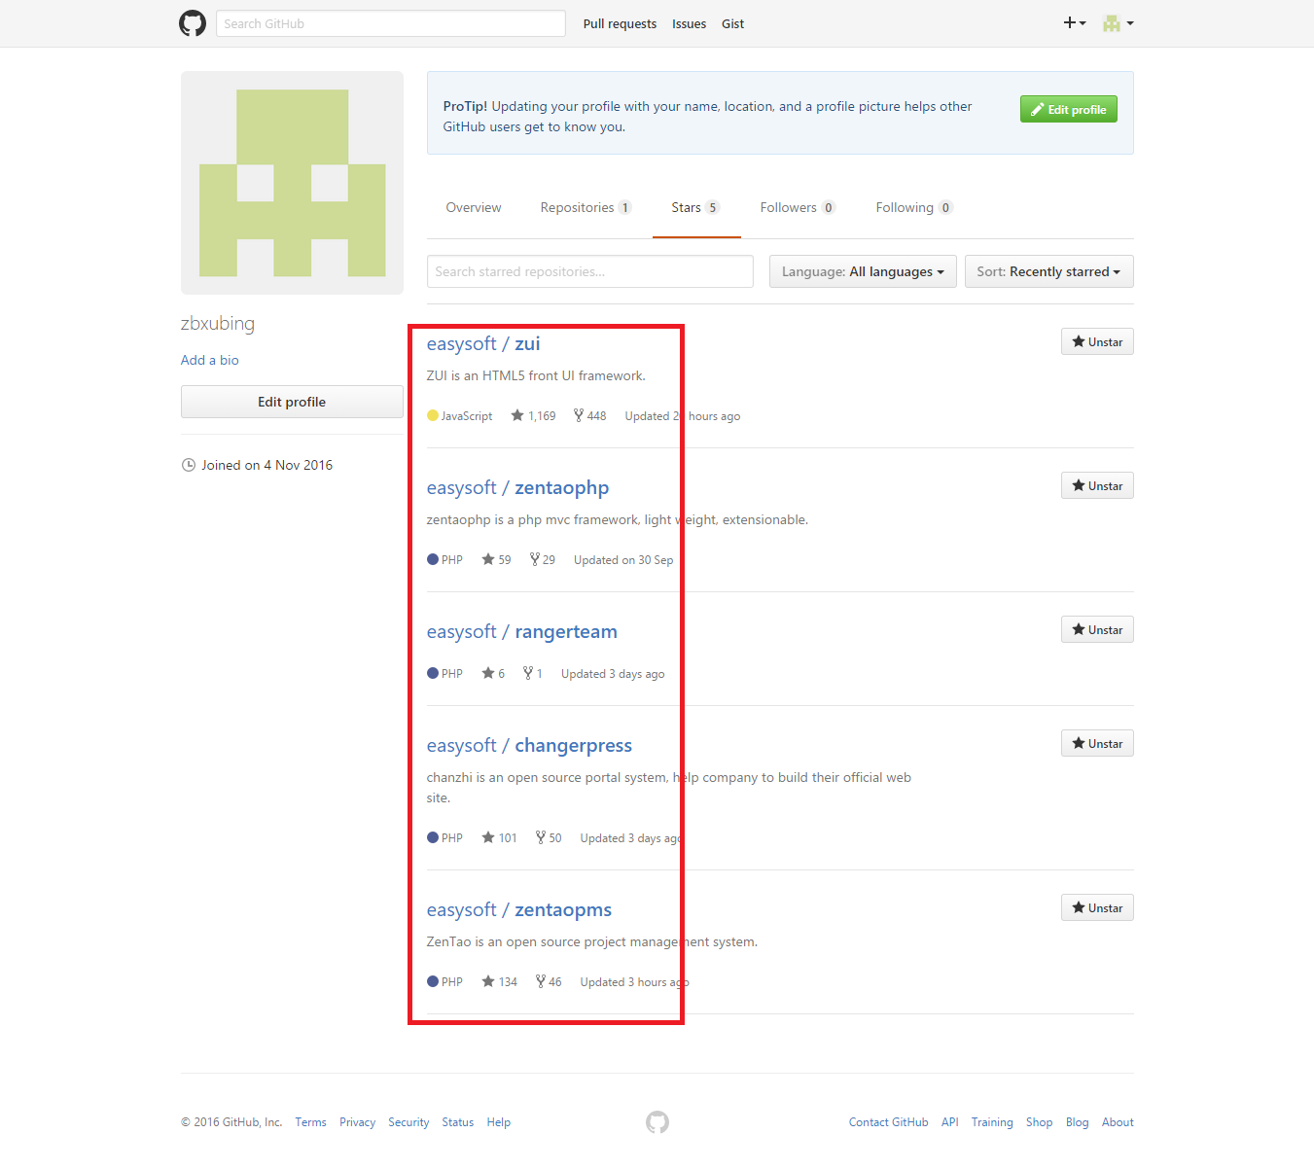
Task: Open Issues in the header
Action: (x=689, y=24)
